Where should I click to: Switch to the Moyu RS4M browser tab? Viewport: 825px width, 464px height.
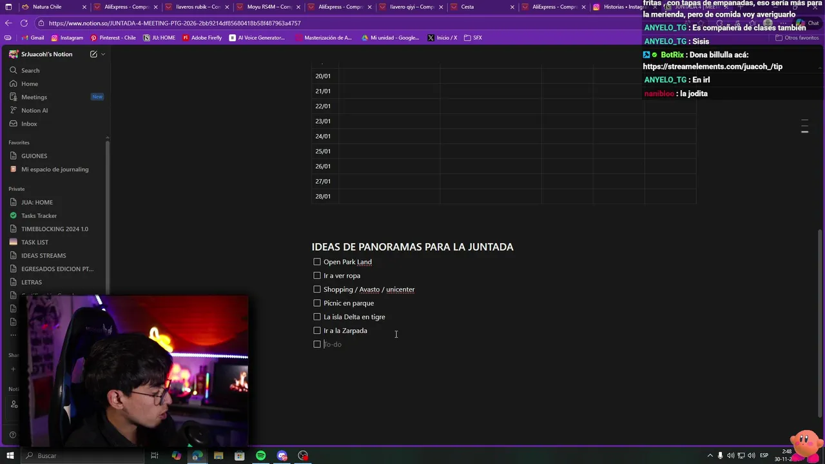click(x=268, y=7)
